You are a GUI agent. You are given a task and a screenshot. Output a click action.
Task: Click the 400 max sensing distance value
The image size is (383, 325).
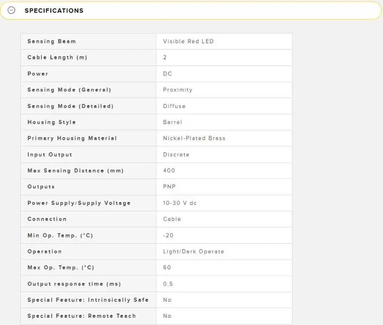click(x=169, y=171)
